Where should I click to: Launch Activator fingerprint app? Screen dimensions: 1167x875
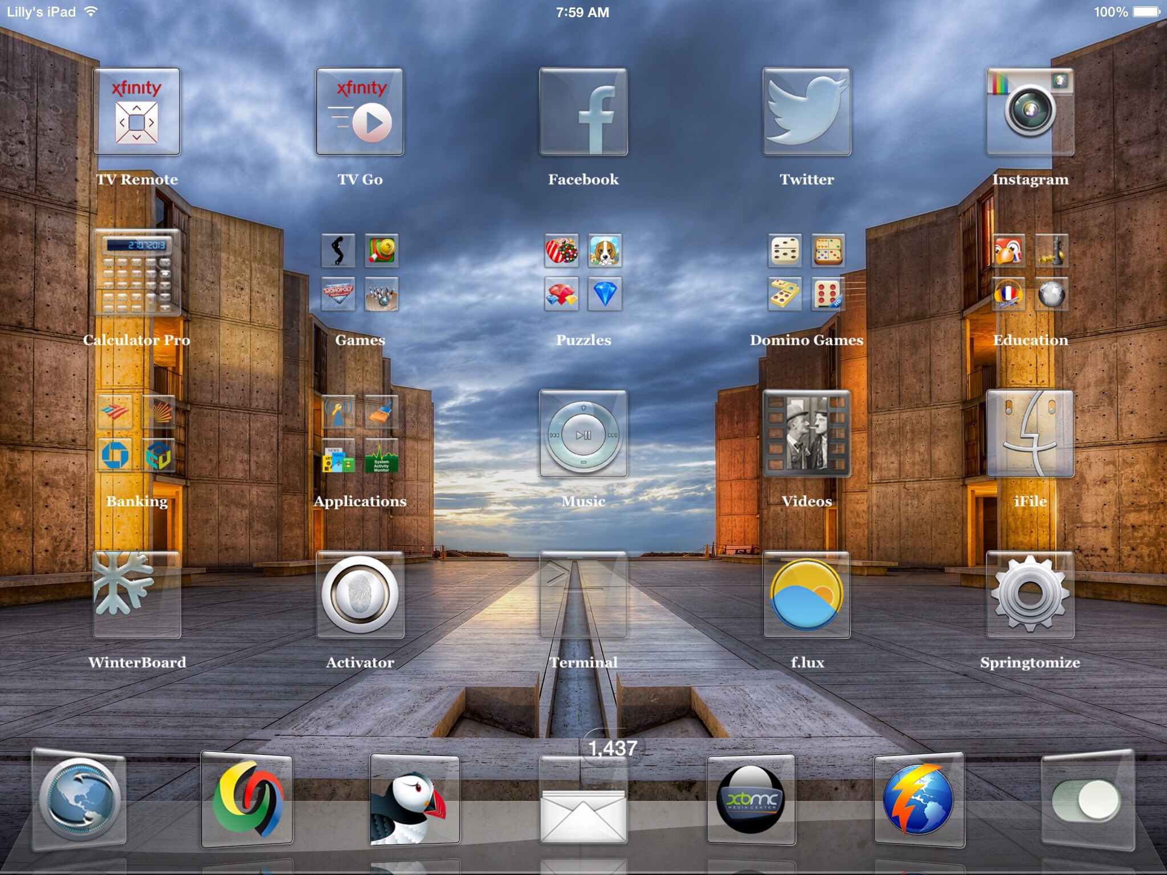point(360,595)
